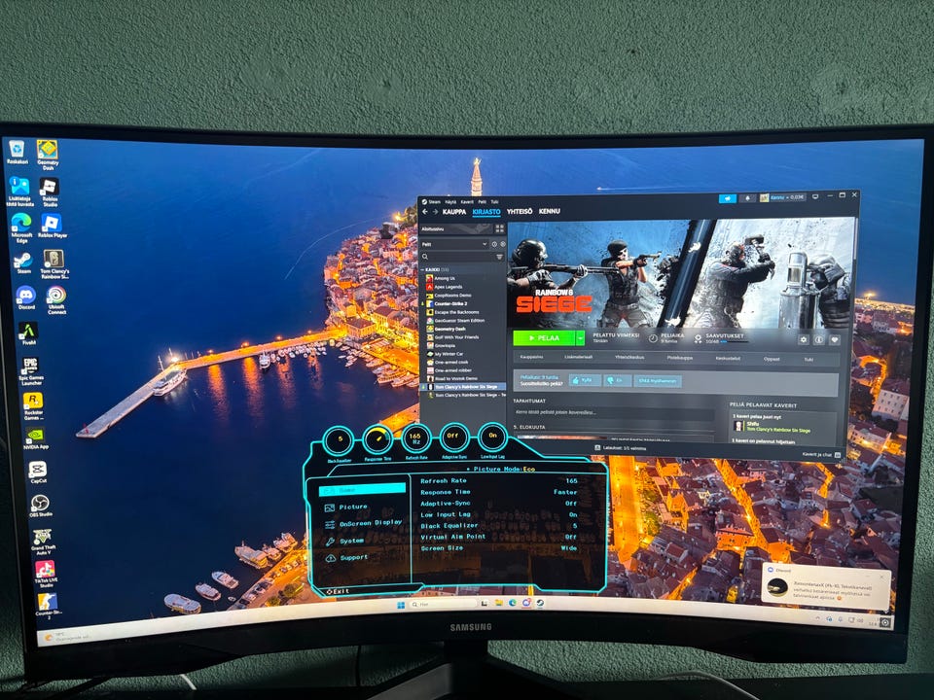934x700 pixels.
Task: Toggle Steam library grid view icon
Action: pyautogui.click(x=499, y=228)
